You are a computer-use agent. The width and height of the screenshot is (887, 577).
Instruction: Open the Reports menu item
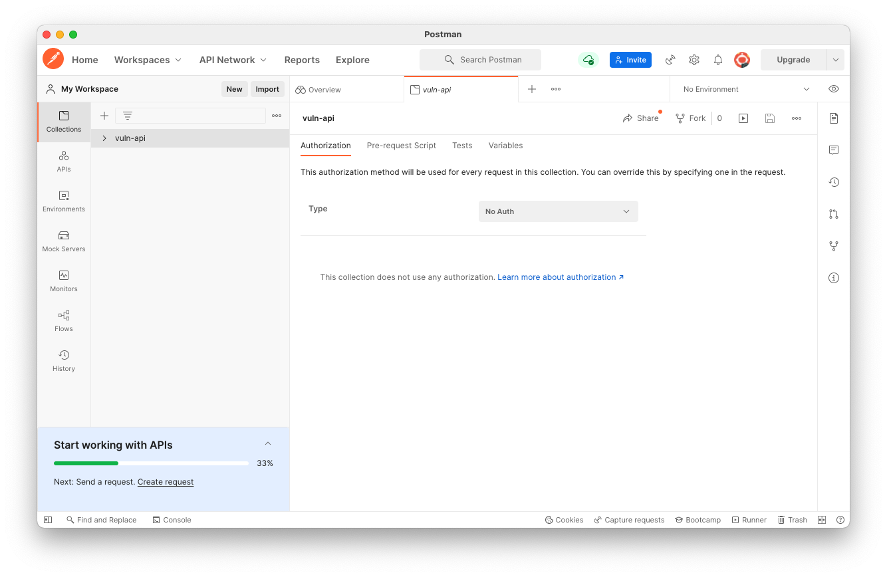point(302,60)
